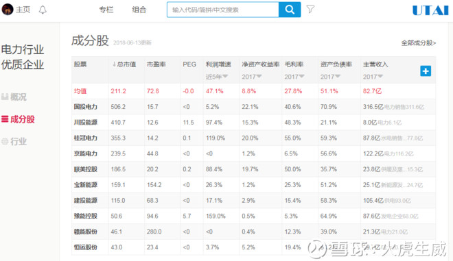Image resolution: width=453 pixels, height=261 pixels.
Task: Open the 组合 menu item
Action: [139, 10]
